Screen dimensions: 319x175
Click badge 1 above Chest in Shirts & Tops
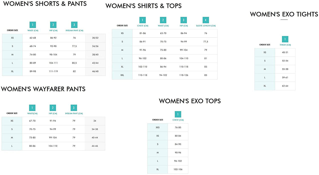click(142, 20)
